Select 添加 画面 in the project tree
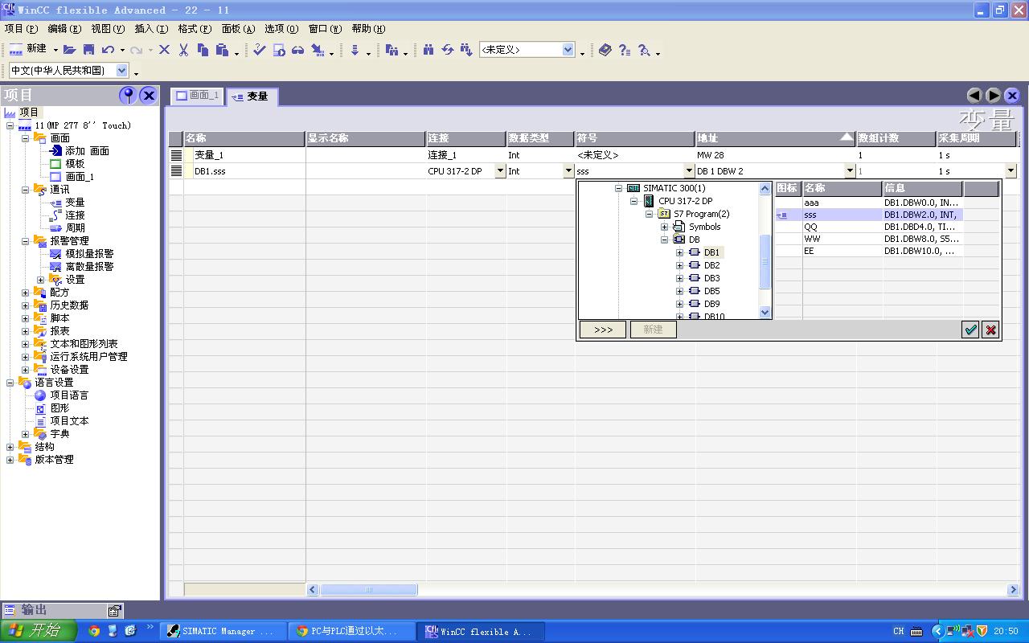The width and height of the screenshot is (1029, 643). tap(87, 151)
